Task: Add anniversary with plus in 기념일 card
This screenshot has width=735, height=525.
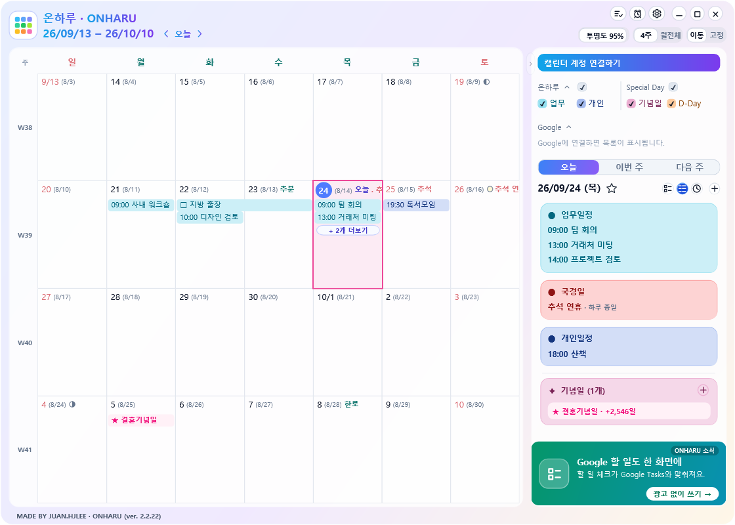Action: pyautogui.click(x=703, y=390)
